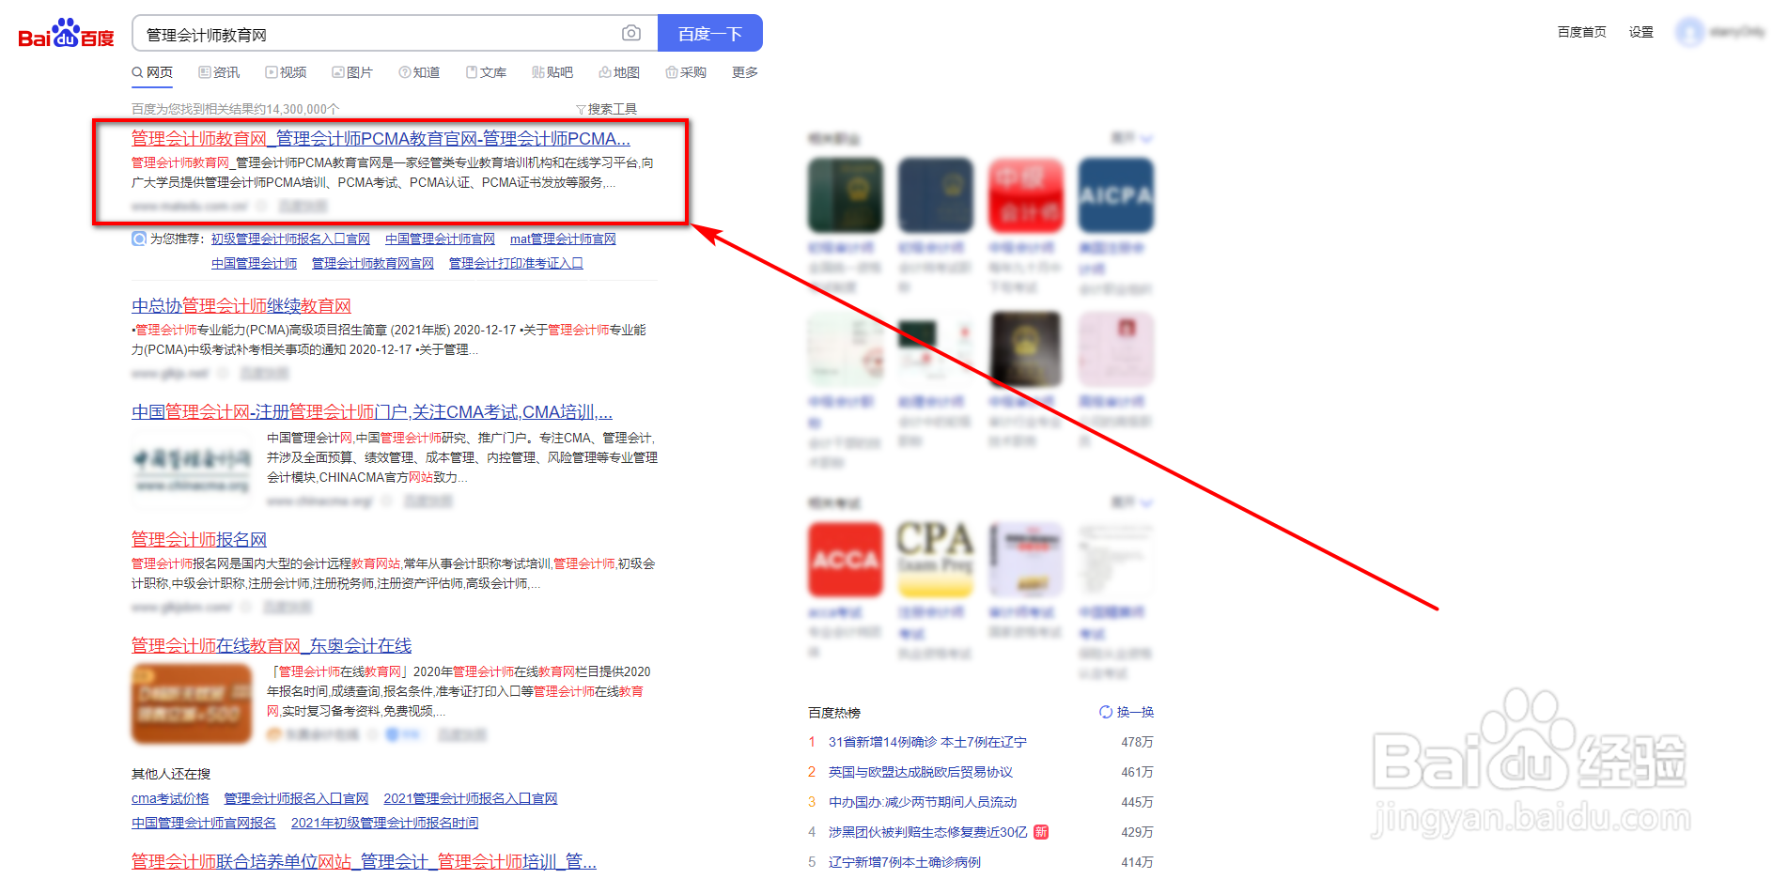Screen dimensions: 1788x879
Task: Open 管理会计师报名网 result
Action: [199, 540]
